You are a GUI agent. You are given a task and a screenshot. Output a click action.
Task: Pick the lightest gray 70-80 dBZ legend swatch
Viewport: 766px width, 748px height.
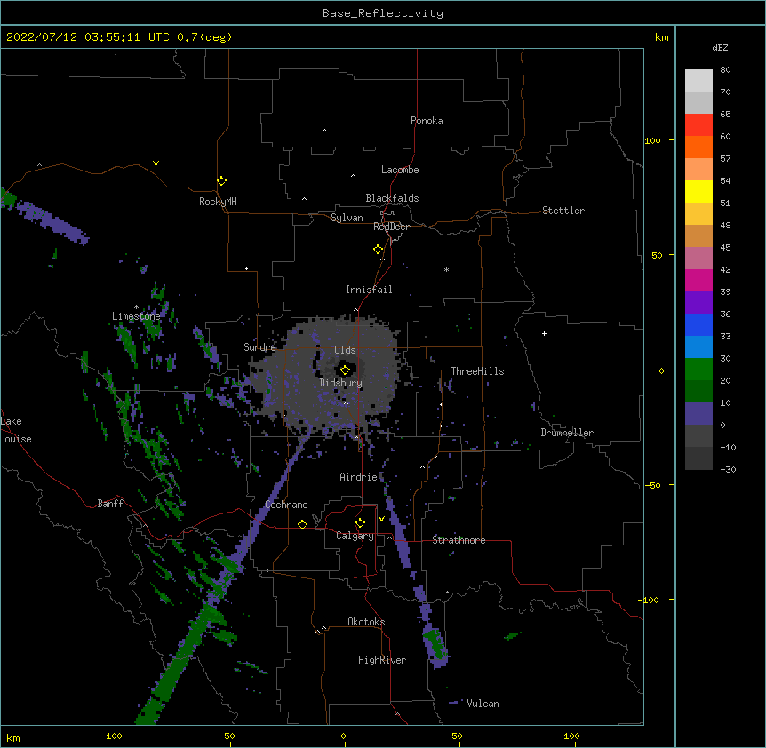(x=698, y=81)
